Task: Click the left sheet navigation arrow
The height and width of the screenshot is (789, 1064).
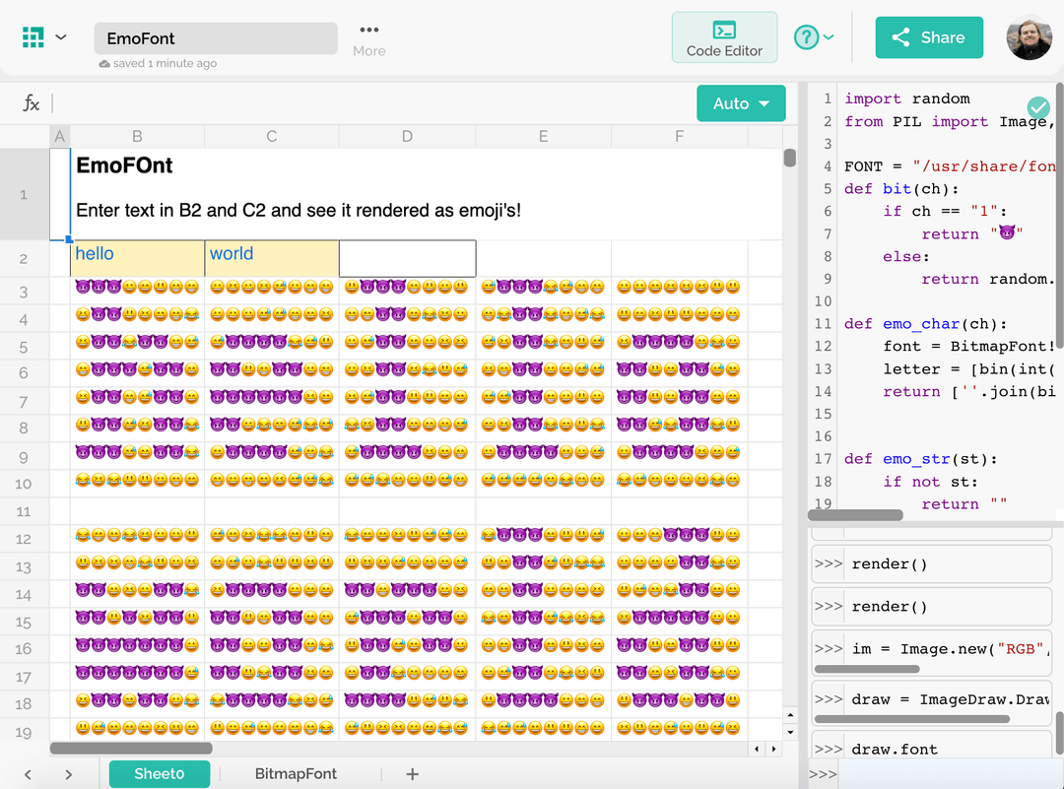Action: pos(28,774)
